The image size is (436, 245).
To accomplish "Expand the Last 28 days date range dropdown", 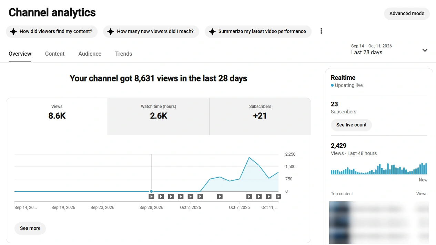I will [389, 50].
